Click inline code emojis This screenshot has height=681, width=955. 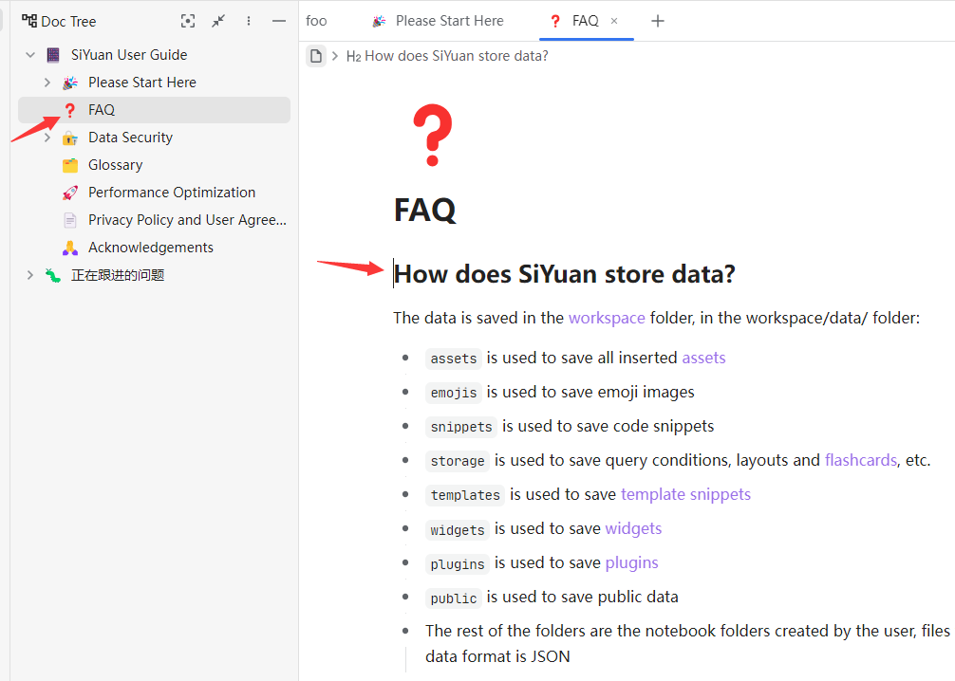click(x=454, y=393)
